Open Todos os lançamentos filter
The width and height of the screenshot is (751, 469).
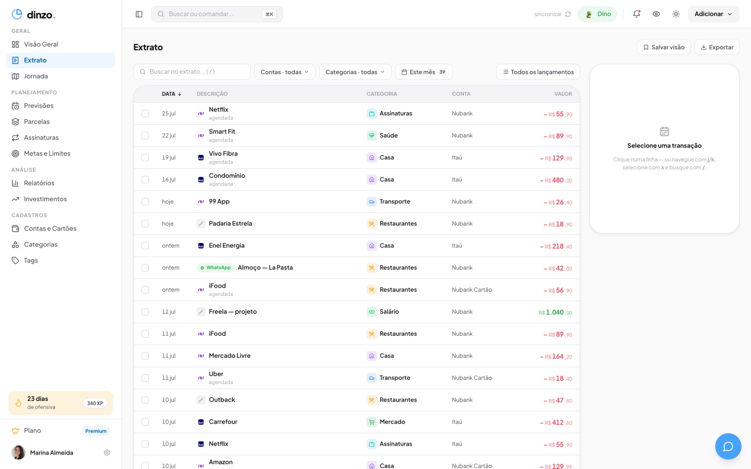[538, 72]
